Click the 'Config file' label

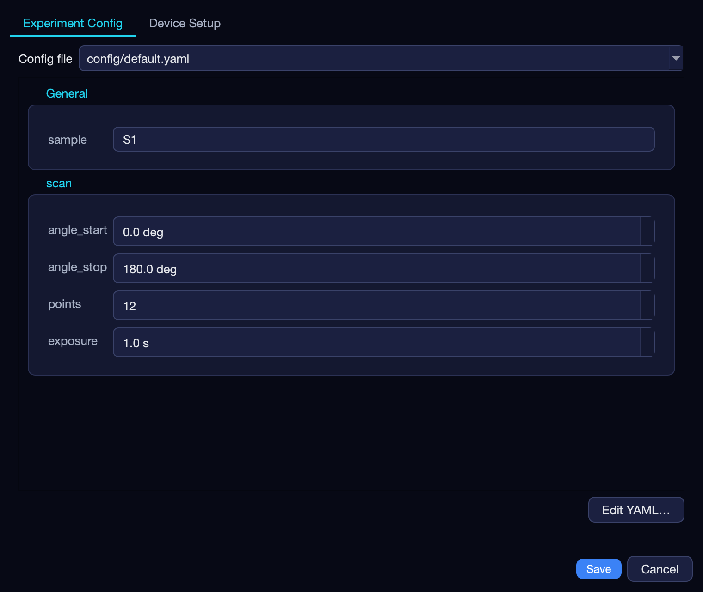pos(45,59)
